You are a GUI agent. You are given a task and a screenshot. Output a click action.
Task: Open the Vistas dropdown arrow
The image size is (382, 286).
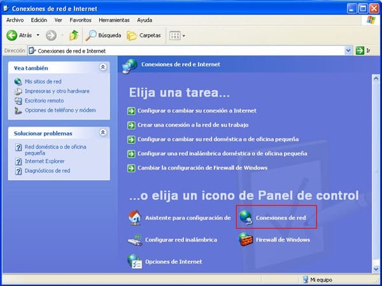tap(184, 36)
